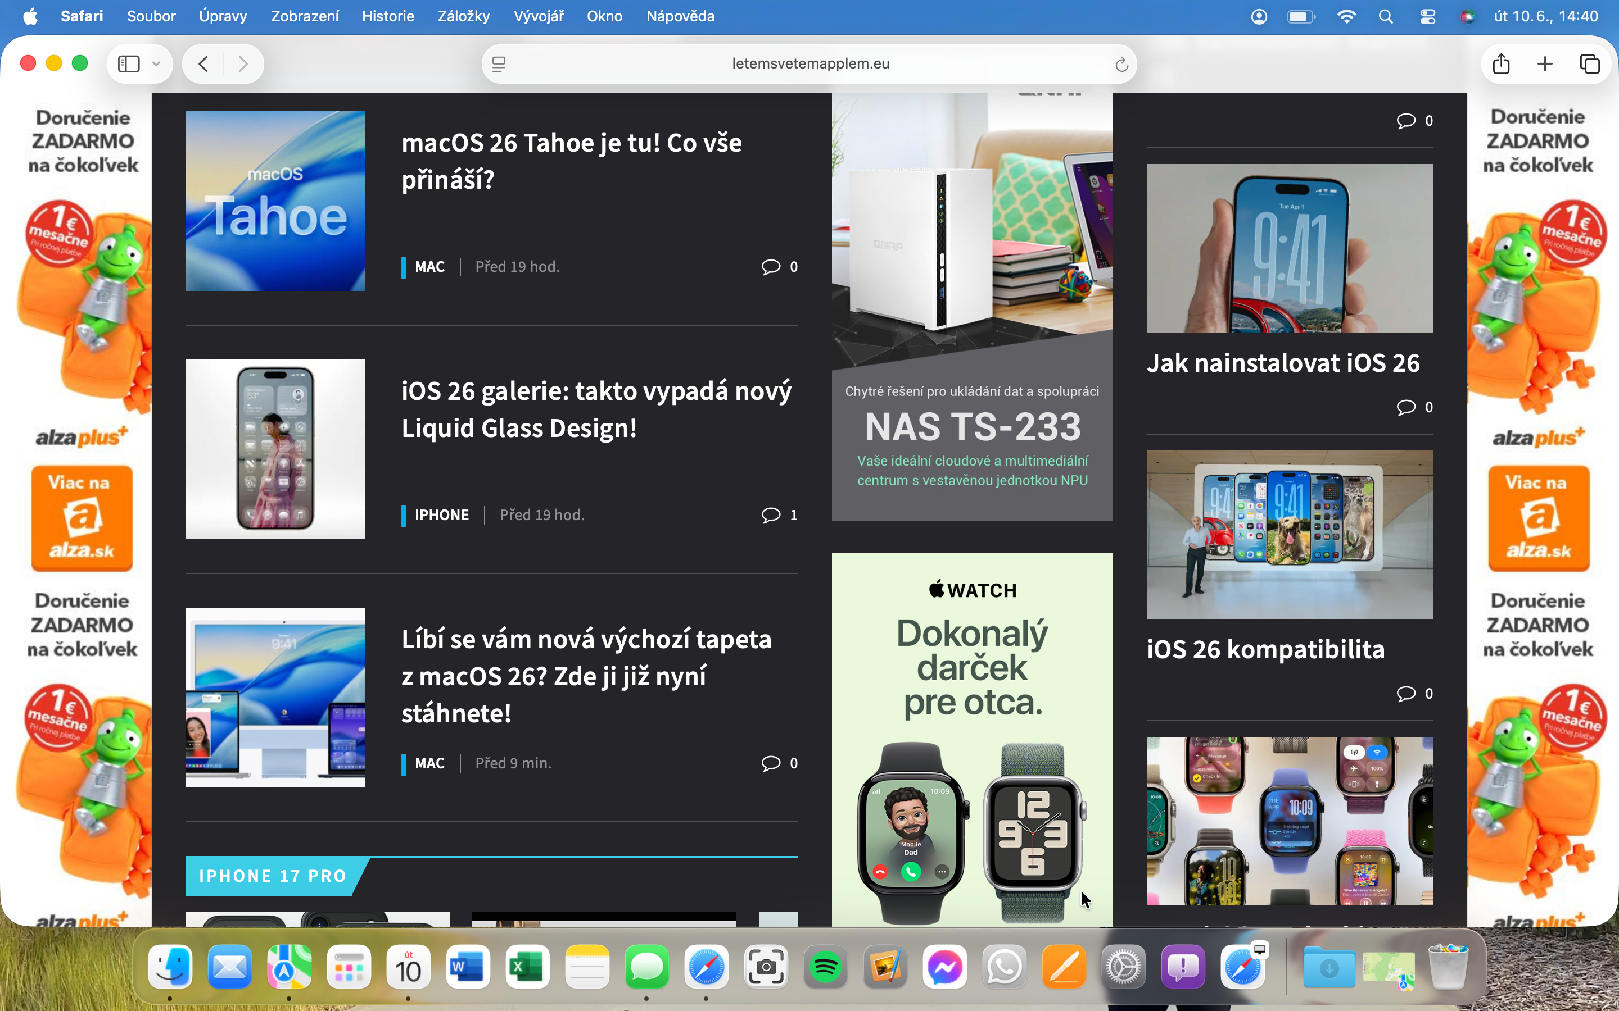Viewport: 1619px width, 1011px height.
Task: Click the Reader page menu icon
Action: point(499,63)
